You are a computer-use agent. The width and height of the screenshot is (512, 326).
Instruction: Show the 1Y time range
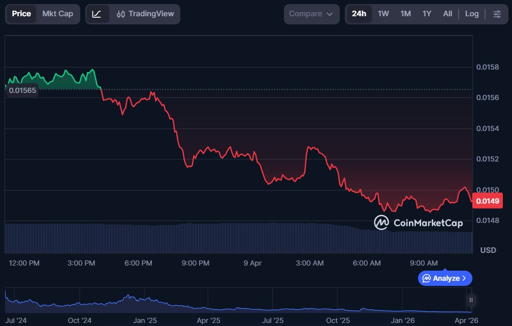427,14
